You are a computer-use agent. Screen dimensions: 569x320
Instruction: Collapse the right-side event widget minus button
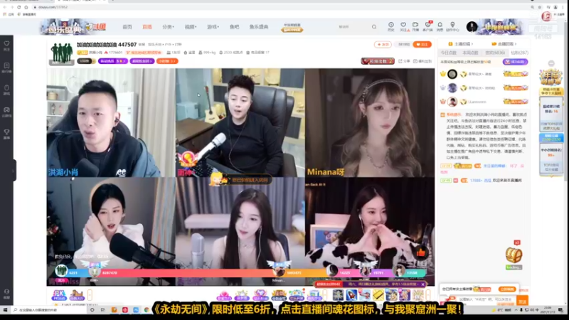(x=551, y=63)
